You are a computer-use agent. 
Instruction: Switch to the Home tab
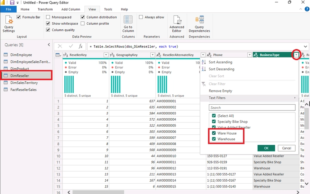pos(25,9)
